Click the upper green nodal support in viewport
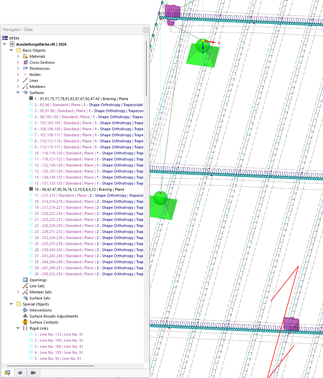The image size is (323, 378). pyautogui.click(x=203, y=53)
